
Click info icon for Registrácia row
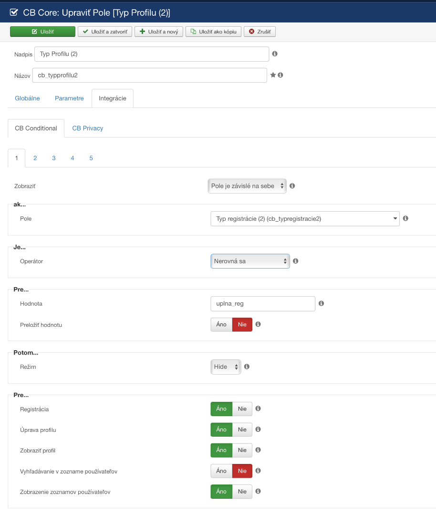258,408
